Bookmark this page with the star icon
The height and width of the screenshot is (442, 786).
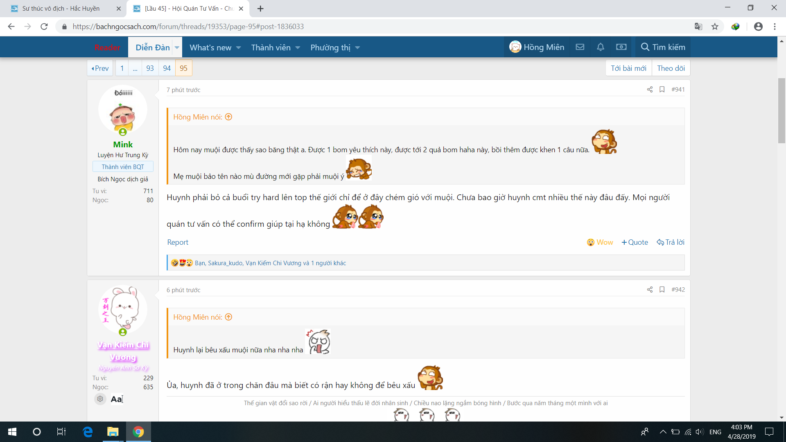[715, 27]
